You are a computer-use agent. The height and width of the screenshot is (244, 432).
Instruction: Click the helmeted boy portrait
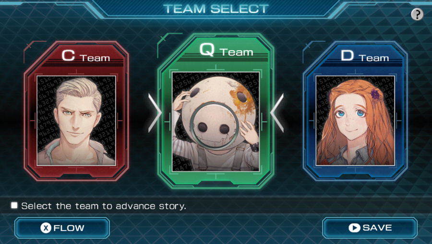(x=216, y=122)
